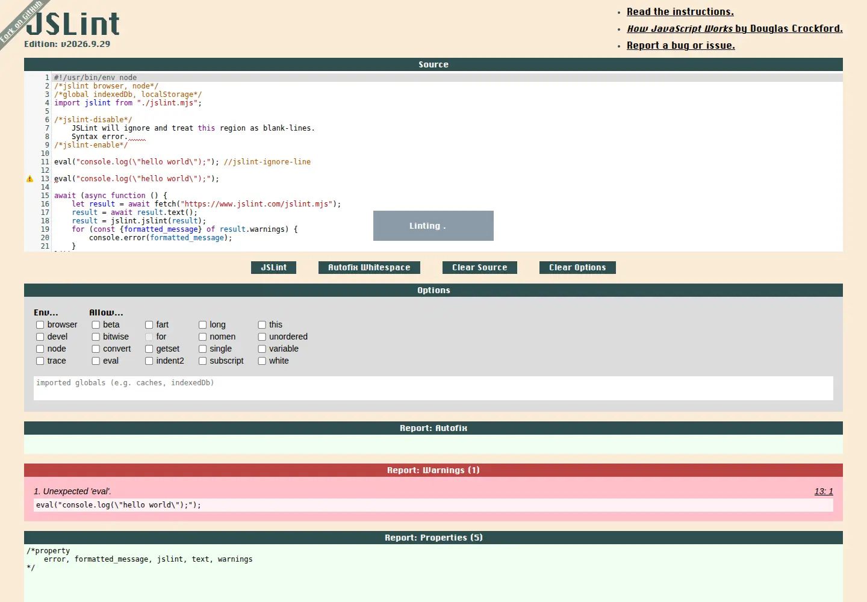Click the Options section header
867x602 pixels.
pyautogui.click(x=433, y=290)
